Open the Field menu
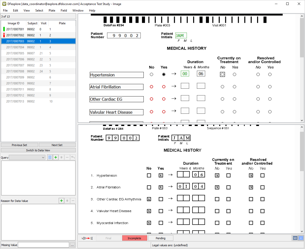The image size is (305, 249). pyautogui.click(x=64, y=11)
